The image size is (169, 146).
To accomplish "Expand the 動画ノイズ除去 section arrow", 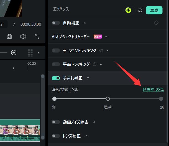I will [94, 122].
